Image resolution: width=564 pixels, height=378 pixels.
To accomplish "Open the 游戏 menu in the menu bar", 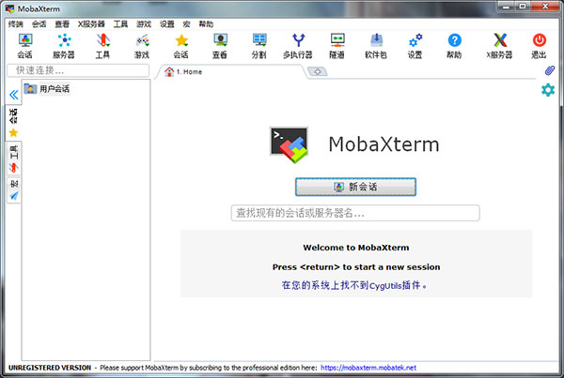I will (x=144, y=24).
